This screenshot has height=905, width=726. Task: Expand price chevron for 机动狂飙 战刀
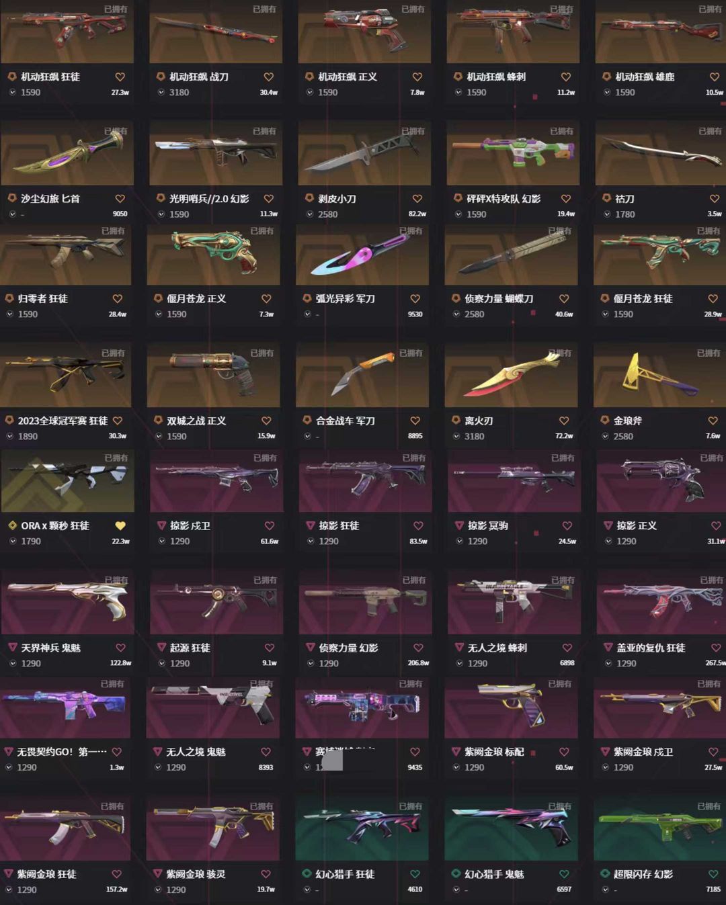(161, 93)
